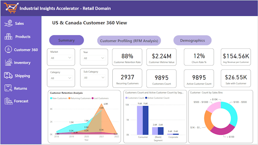Click the Shipping truck icon
258x145 pixels.
tap(8, 75)
